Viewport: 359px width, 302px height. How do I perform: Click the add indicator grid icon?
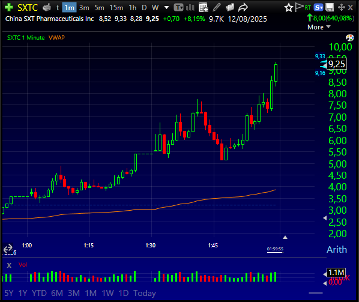204,8
